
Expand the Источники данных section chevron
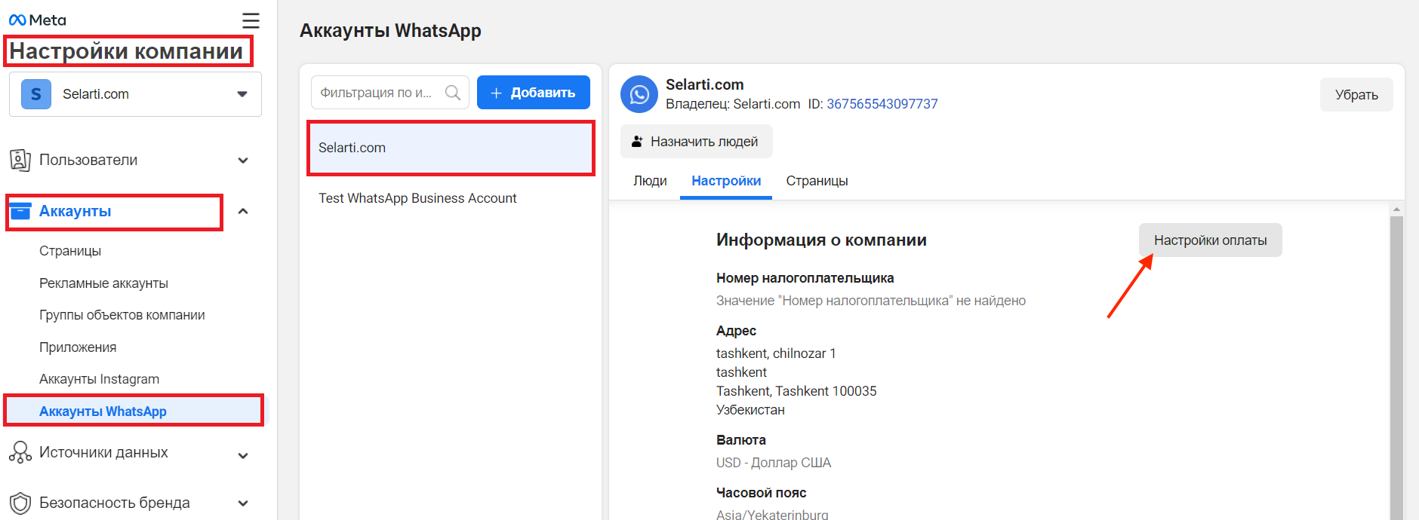coord(243,455)
